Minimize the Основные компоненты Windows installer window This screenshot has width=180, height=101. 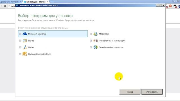click(x=157, y=5)
